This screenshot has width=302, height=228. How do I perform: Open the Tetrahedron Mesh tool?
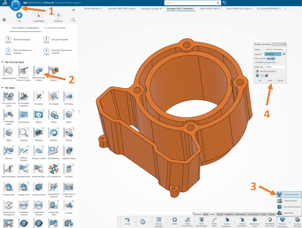pos(255,221)
